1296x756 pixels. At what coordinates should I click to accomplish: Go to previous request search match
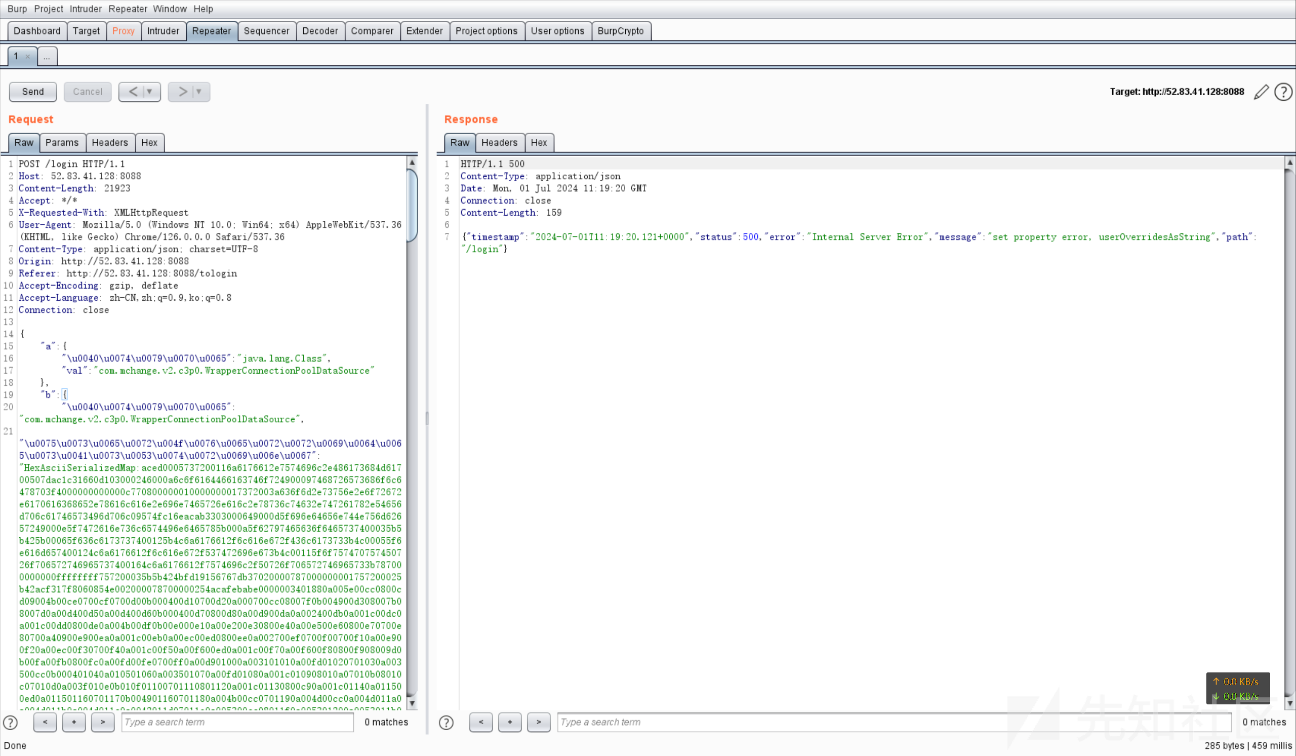coord(45,722)
